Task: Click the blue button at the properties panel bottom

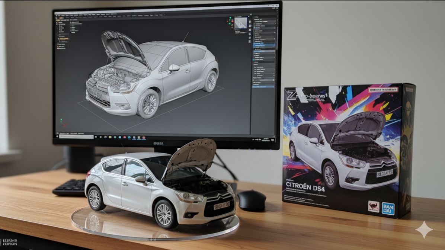Action: click(263, 87)
